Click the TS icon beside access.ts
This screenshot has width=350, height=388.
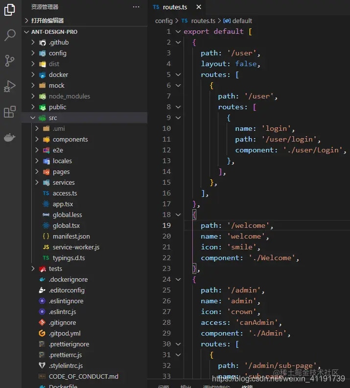(x=46, y=193)
